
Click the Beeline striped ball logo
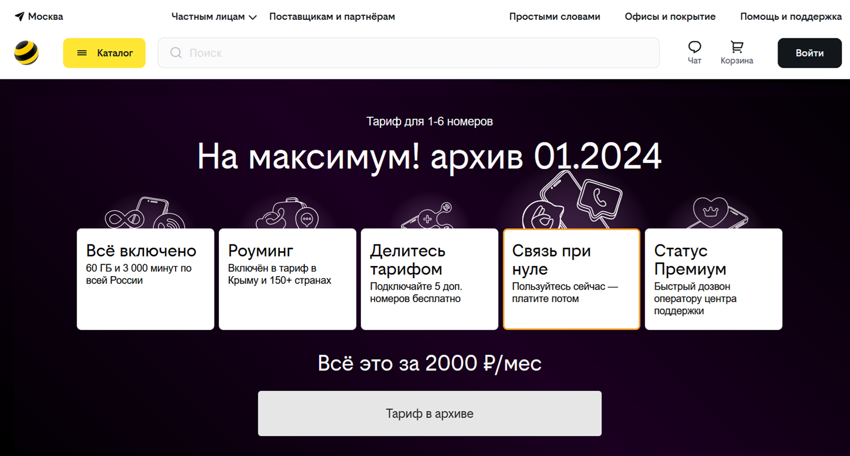26,53
